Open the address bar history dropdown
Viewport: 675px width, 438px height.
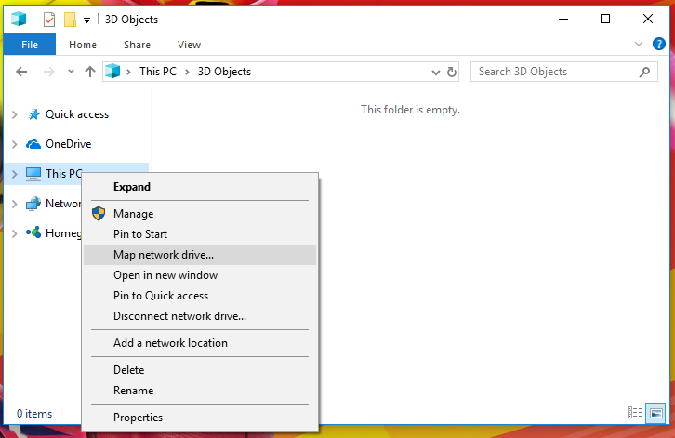pos(435,72)
